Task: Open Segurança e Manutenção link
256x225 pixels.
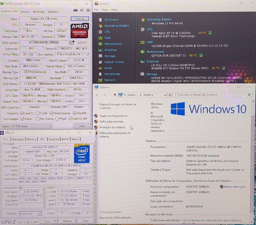Action: [x=115, y=218]
